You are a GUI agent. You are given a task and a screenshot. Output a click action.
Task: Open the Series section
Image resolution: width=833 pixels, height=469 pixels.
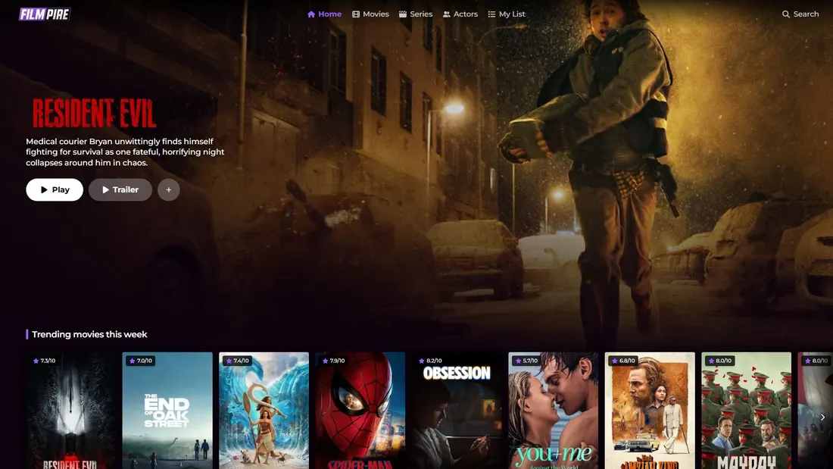(x=416, y=14)
